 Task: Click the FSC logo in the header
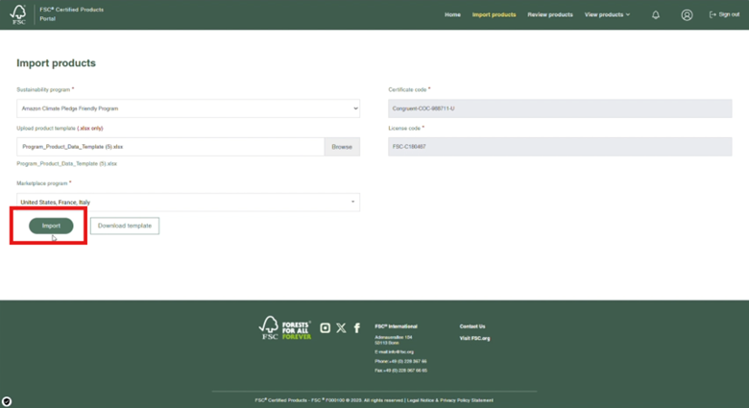(18, 14)
